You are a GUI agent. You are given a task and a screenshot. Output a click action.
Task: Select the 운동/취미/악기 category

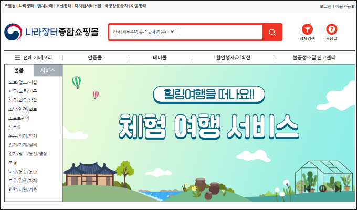click(23, 136)
